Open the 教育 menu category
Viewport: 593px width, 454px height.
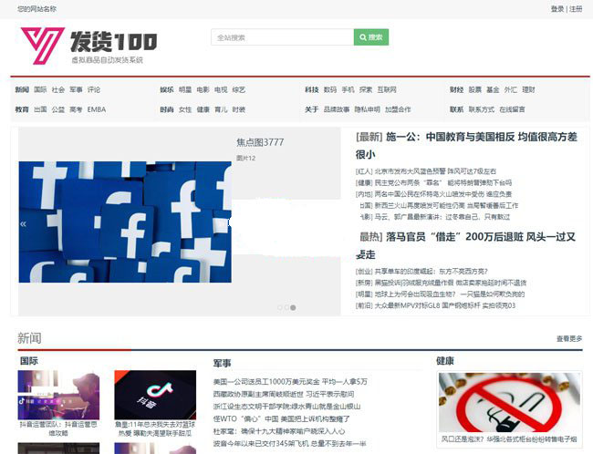(22, 109)
